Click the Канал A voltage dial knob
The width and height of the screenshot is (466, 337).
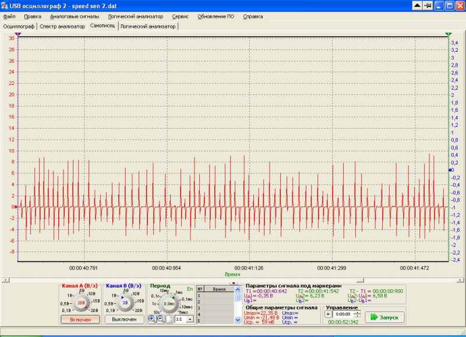(x=81, y=303)
